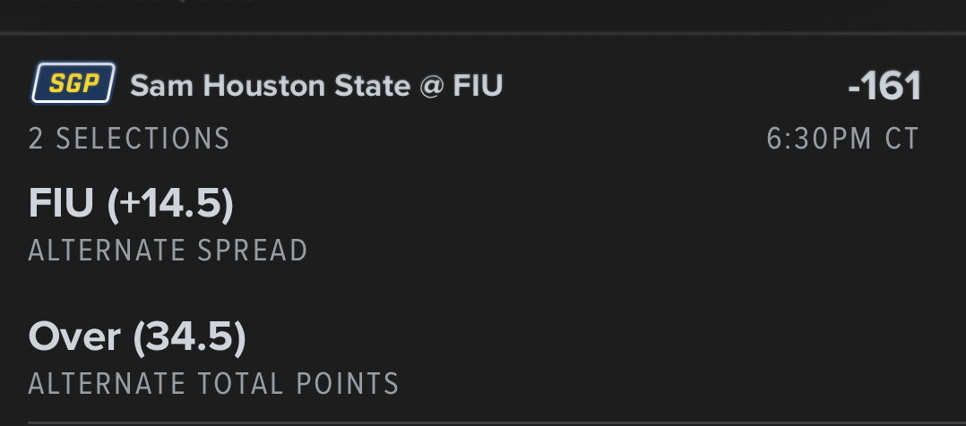Tap the -161 odds value
This screenshot has width=966, height=426.
(884, 86)
